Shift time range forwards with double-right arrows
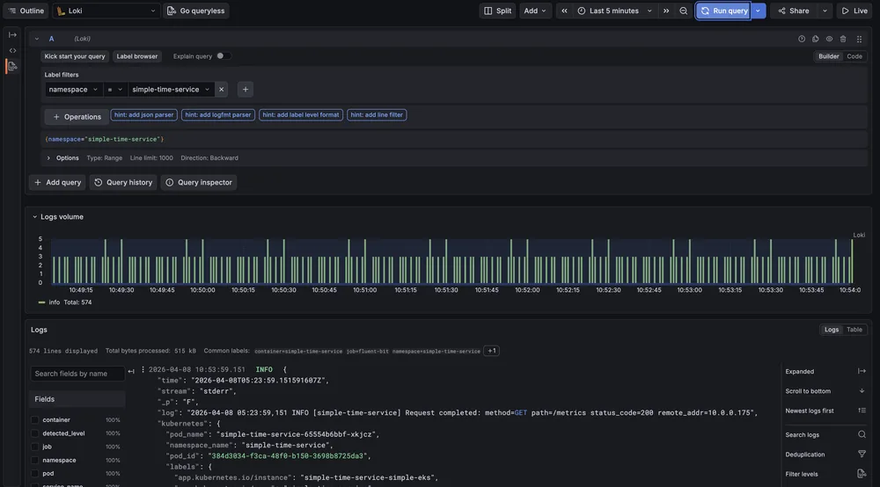Screen dimensions: 880x487 tap(666, 11)
